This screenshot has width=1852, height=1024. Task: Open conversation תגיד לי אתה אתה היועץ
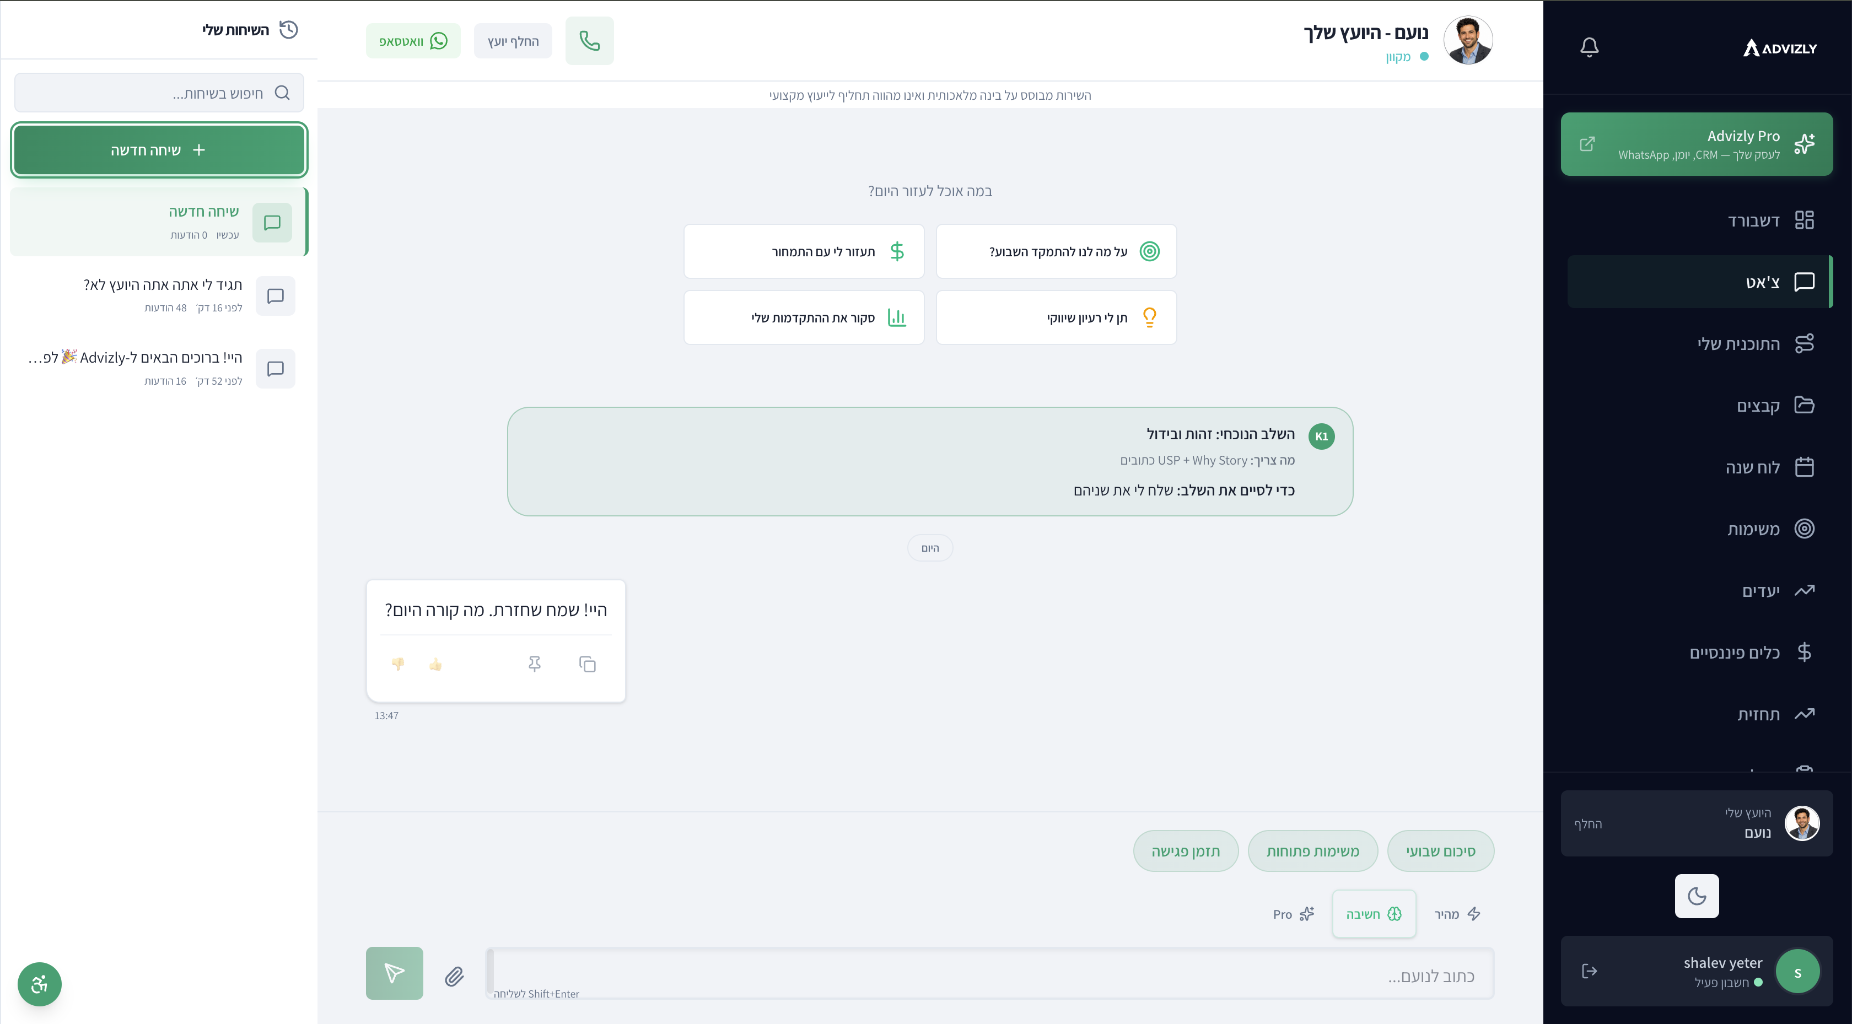(x=160, y=295)
